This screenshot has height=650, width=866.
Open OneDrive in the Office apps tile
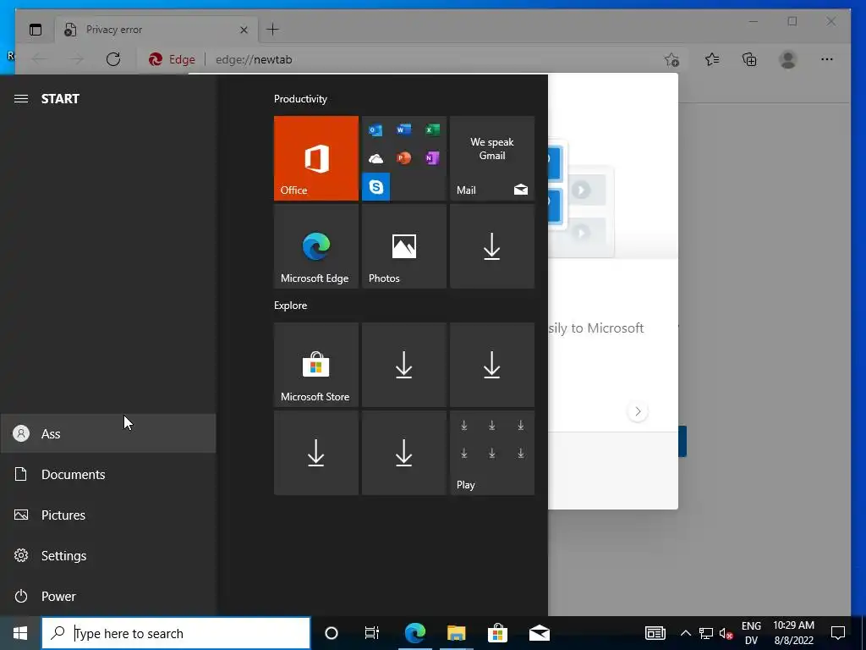point(376,158)
